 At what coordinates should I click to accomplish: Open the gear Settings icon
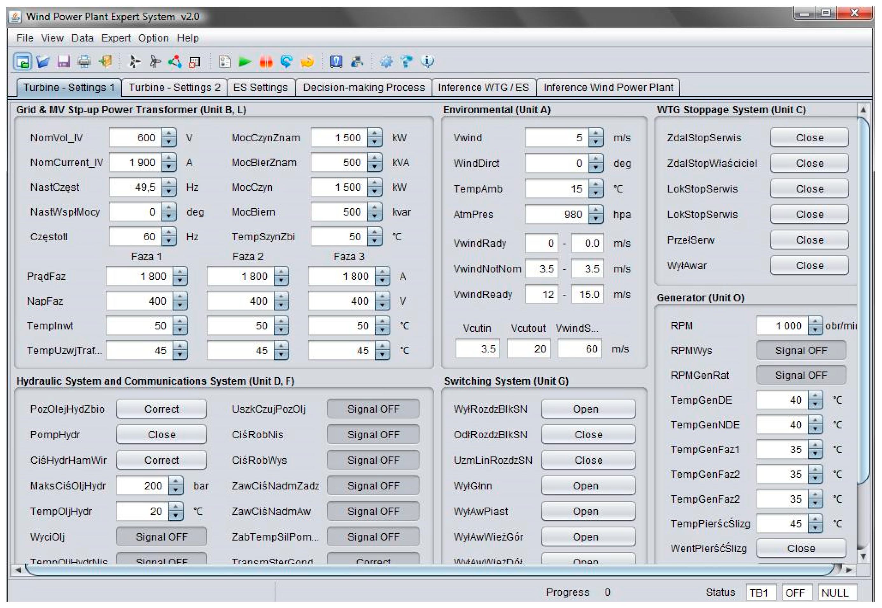[386, 61]
